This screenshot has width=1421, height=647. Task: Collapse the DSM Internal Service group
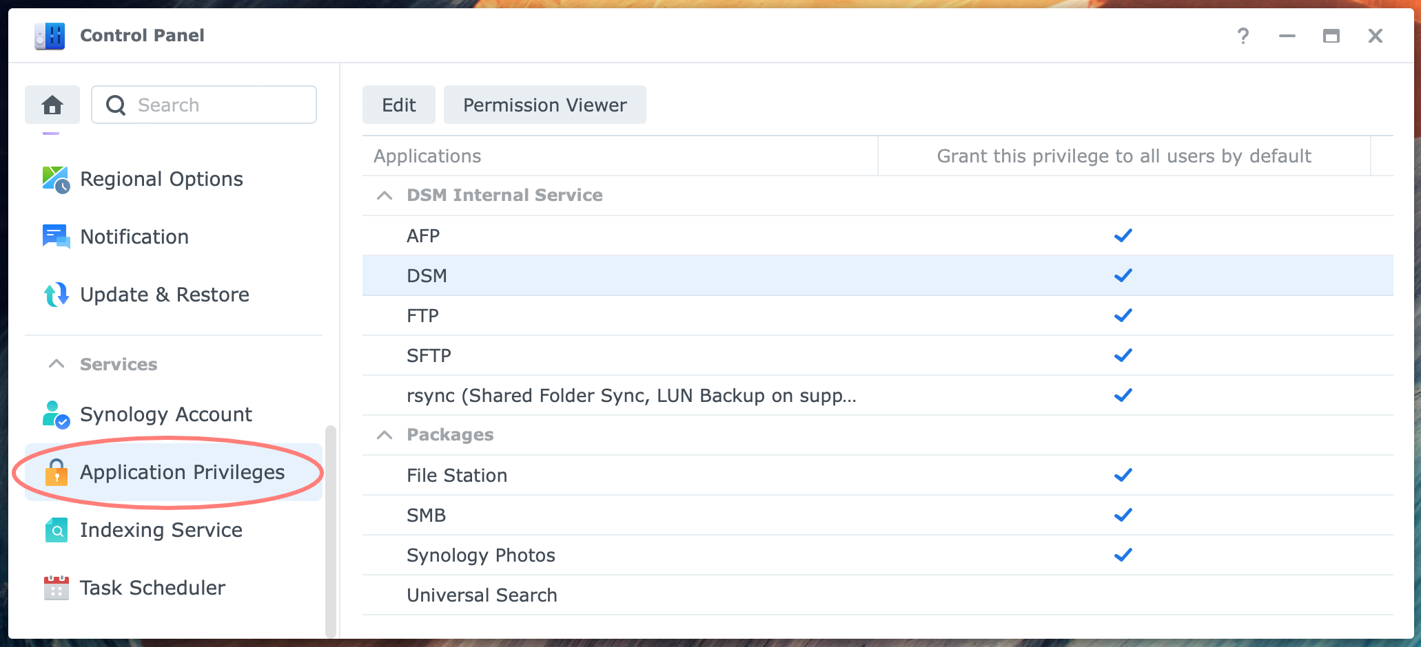coord(385,195)
